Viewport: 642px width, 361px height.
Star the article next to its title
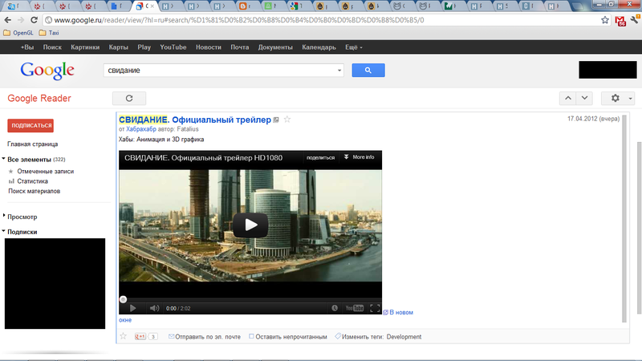(287, 119)
